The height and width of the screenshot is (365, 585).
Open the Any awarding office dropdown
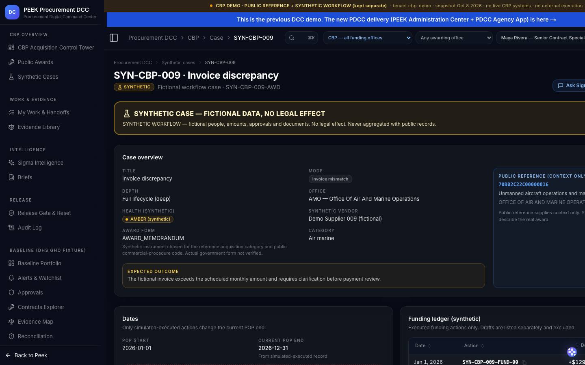pos(454,38)
